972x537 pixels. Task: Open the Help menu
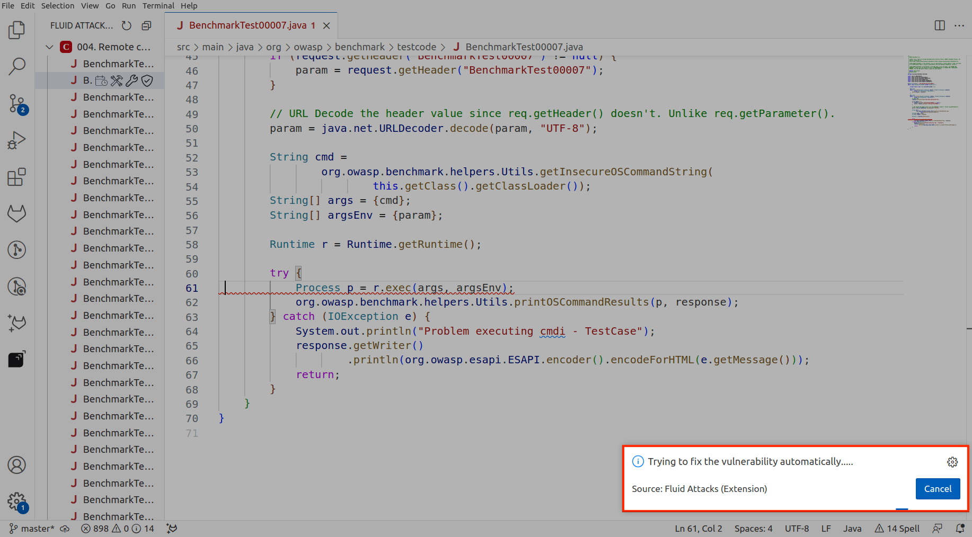[189, 6]
